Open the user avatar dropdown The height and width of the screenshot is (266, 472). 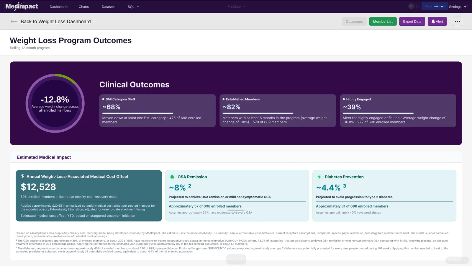coord(413,6)
